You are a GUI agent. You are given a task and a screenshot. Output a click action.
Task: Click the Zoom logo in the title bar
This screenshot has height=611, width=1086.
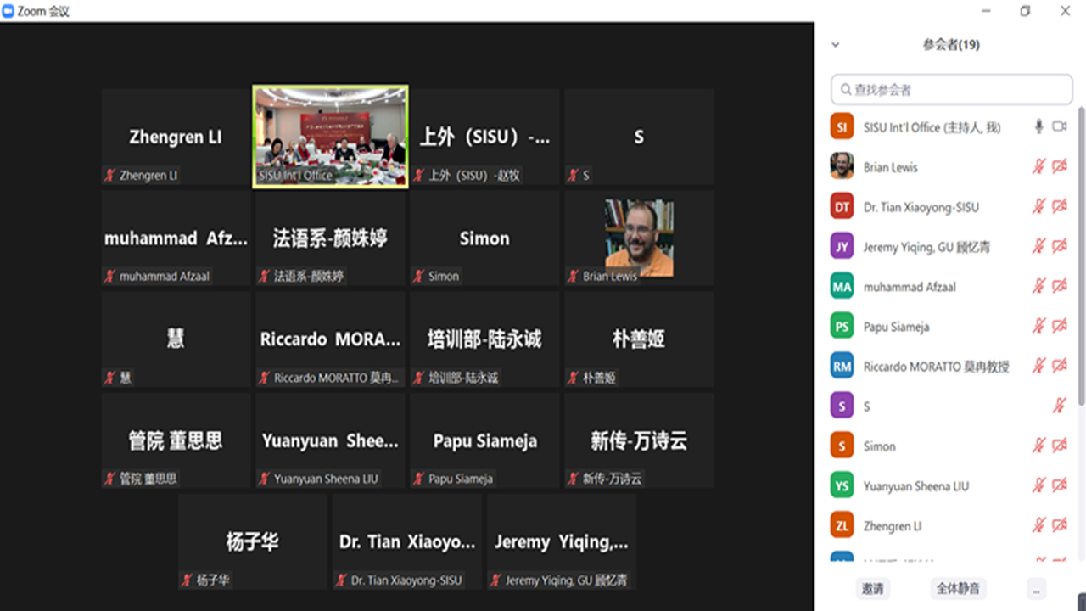point(8,11)
